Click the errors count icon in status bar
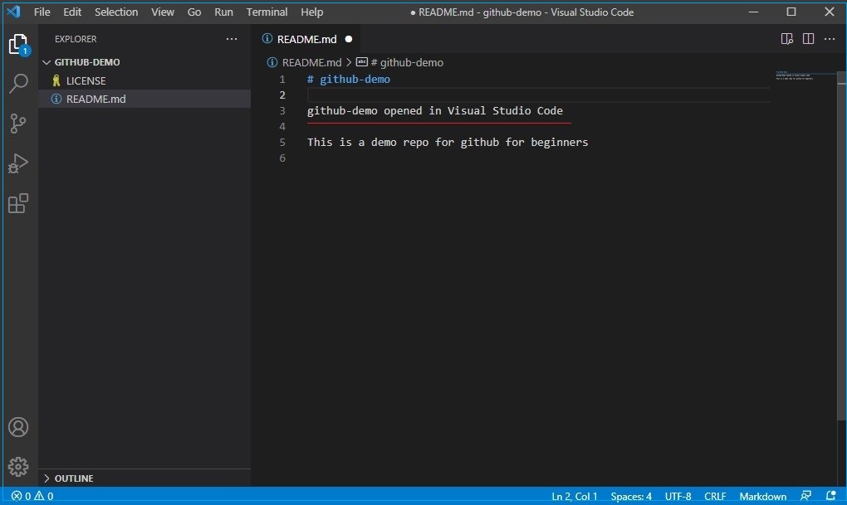The image size is (847, 505). (22, 496)
